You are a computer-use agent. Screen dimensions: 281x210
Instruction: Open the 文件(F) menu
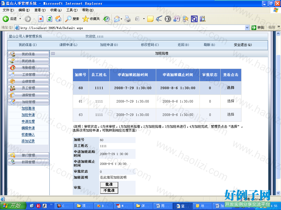click(x=8, y=10)
